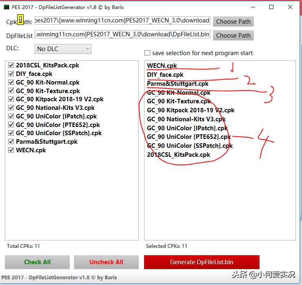Viewport: 302px width, 285px height.
Task: Toggle the DIY_face.cpk checkbox
Action: [x=11, y=74]
